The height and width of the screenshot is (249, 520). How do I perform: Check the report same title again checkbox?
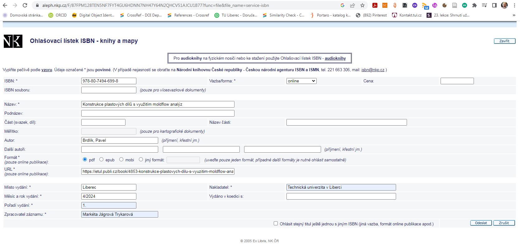pos(276,224)
